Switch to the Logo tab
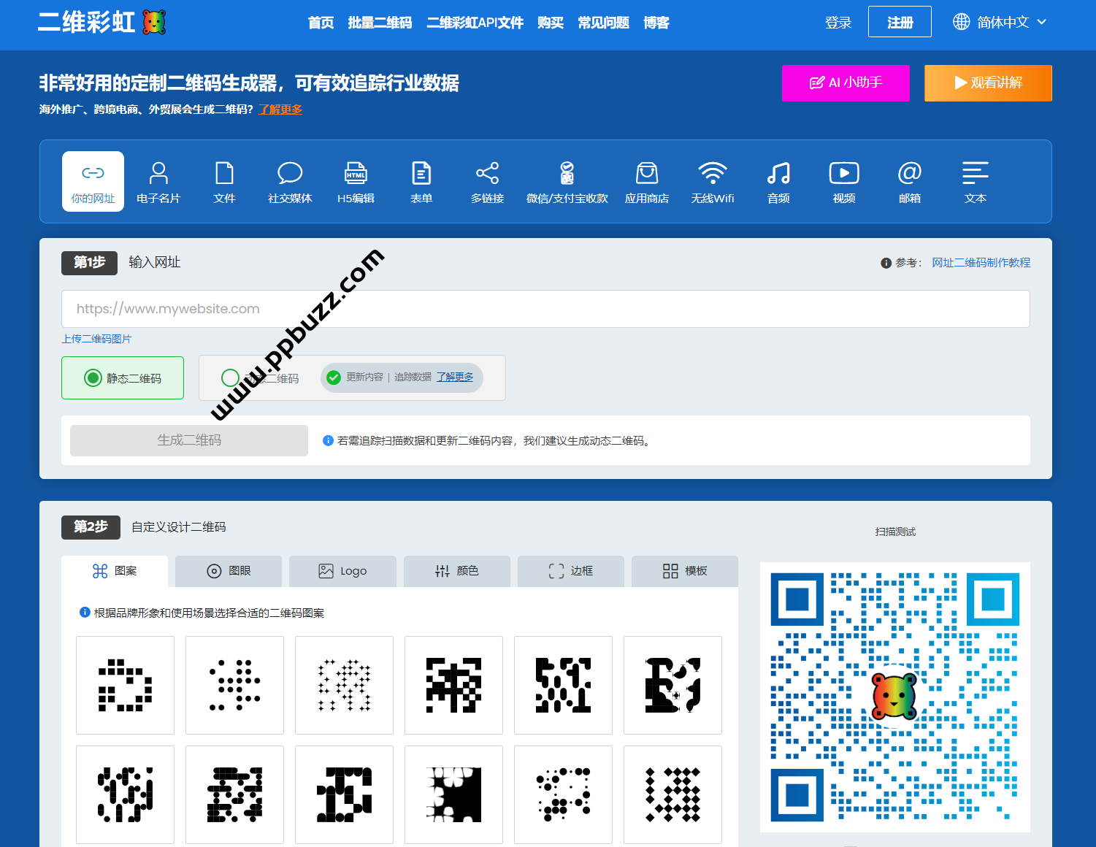The height and width of the screenshot is (847, 1096). click(342, 571)
